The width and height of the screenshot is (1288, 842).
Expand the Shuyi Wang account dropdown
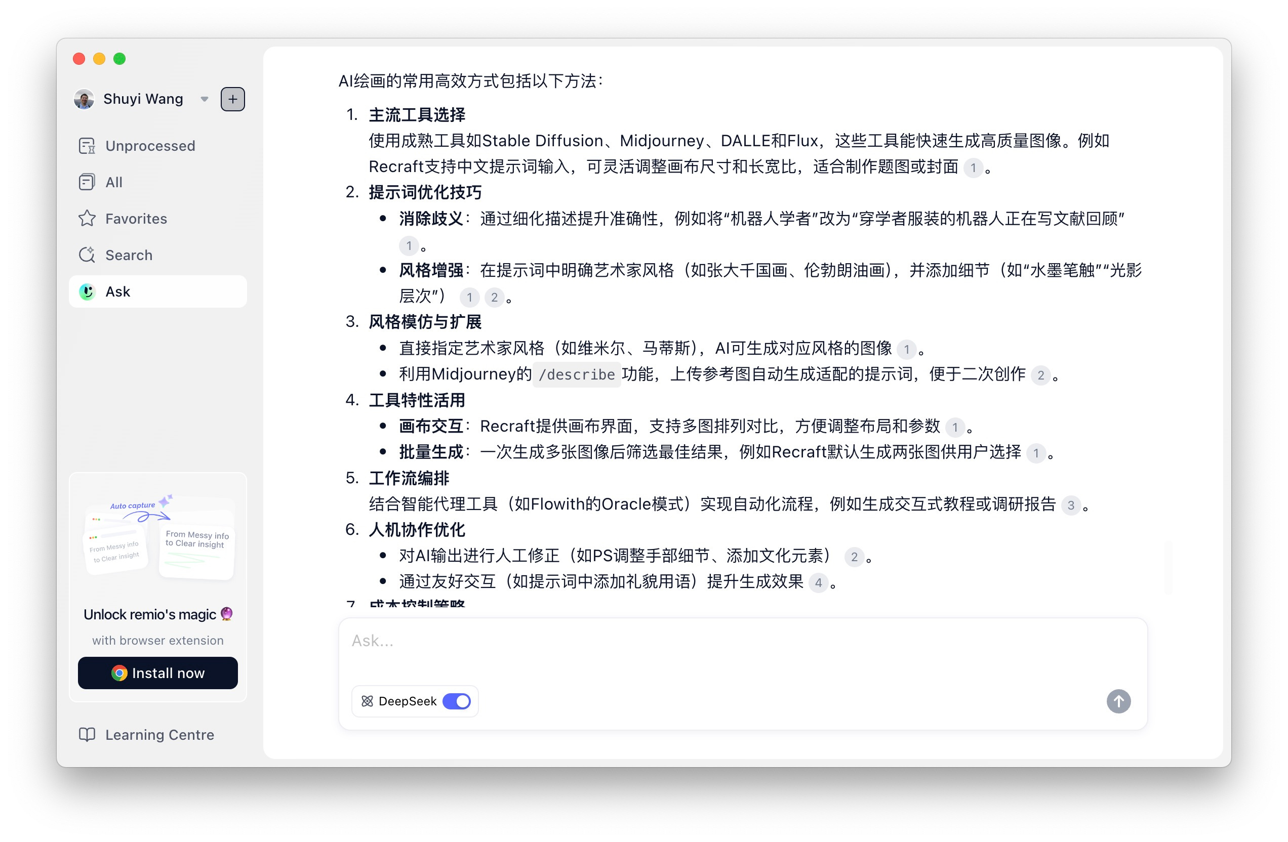[205, 99]
